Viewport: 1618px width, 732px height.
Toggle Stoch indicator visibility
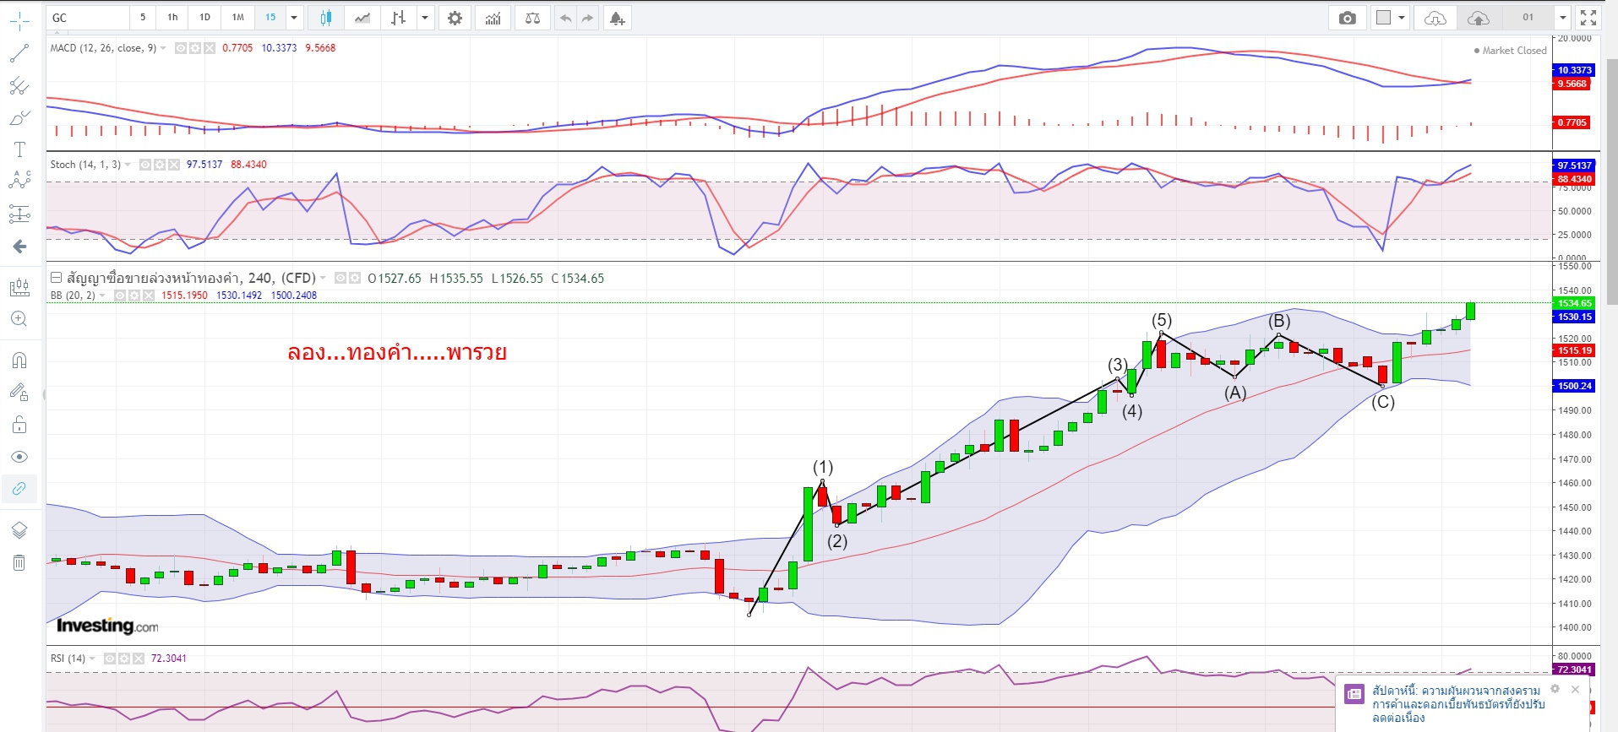pyautogui.click(x=145, y=165)
